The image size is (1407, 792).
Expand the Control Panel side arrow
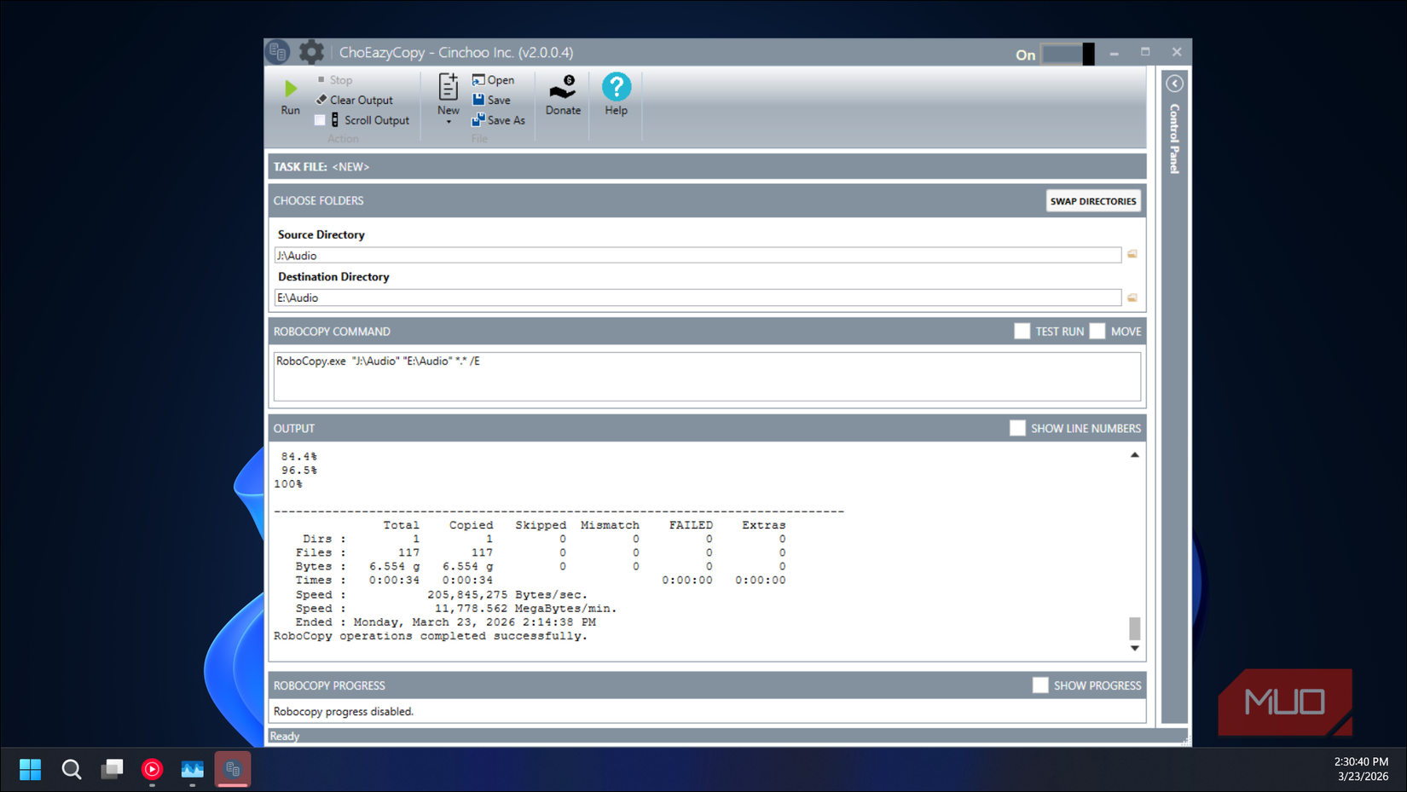click(x=1174, y=84)
